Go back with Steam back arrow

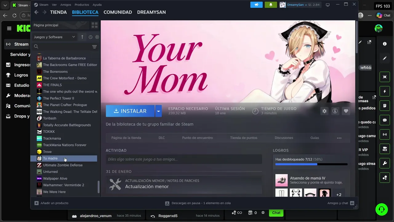point(36,12)
